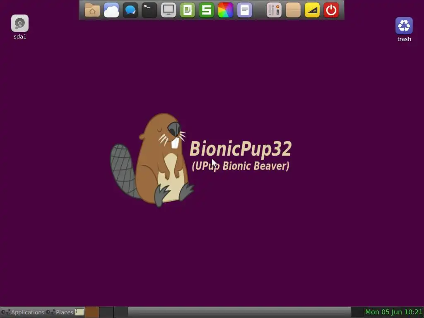Switch to the second workspace in pager
The width and height of the screenshot is (424, 318).
click(x=106, y=312)
